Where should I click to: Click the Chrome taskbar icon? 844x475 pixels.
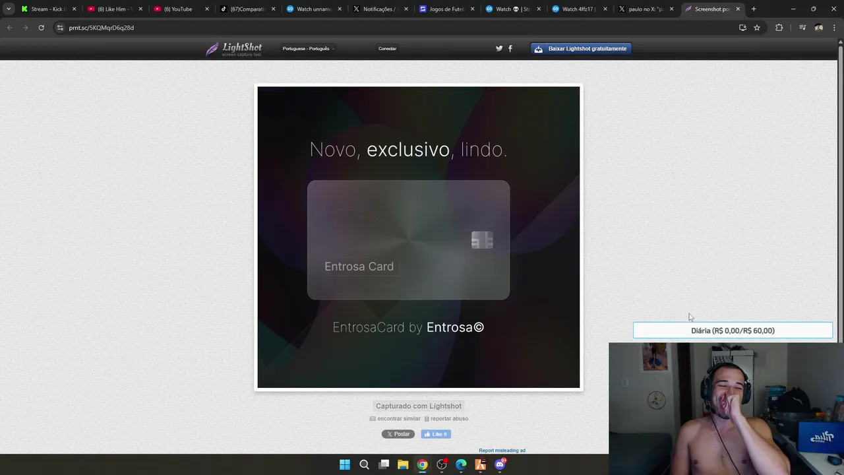[423, 465]
